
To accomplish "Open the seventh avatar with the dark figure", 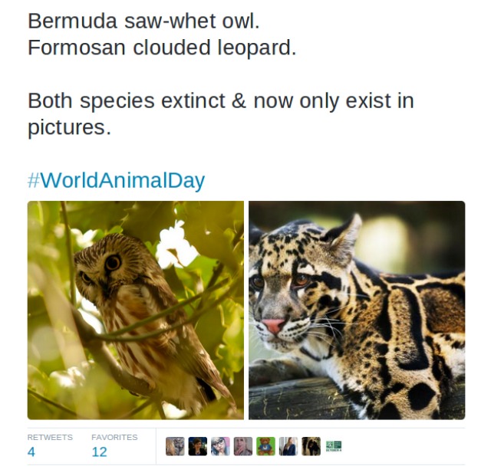I will pos(311,446).
